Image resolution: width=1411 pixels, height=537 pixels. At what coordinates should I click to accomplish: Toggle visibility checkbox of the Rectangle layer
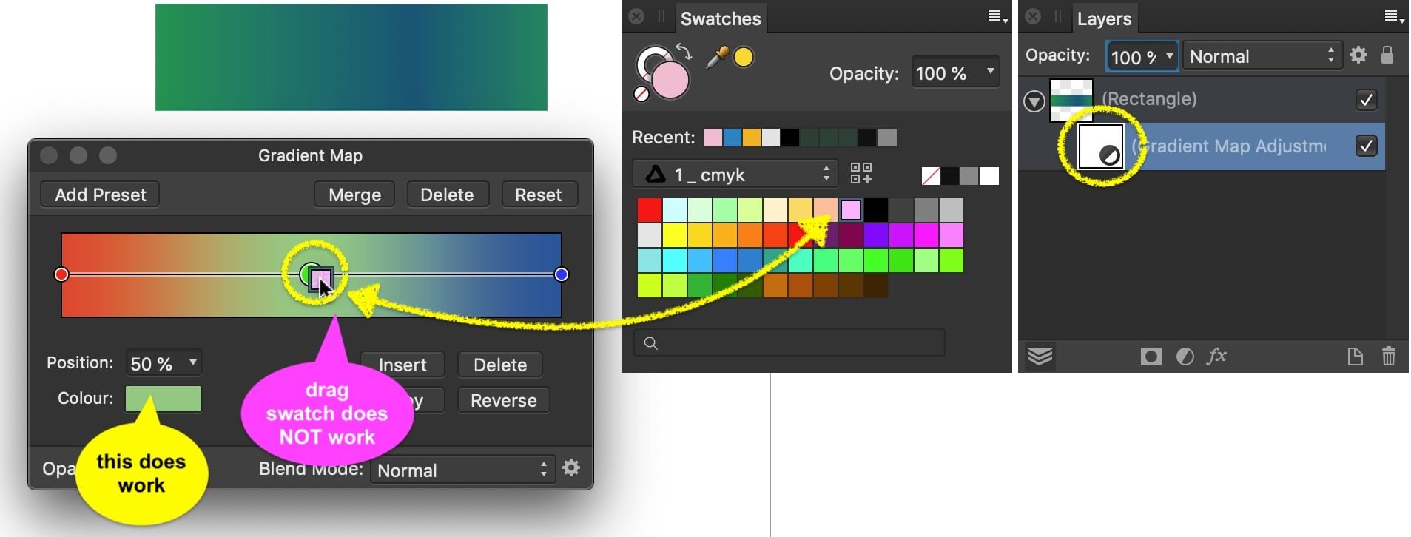pyautogui.click(x=1367, y=99)
